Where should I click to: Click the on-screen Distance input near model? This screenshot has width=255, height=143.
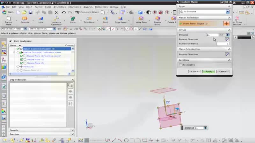[x=199, y=128]
